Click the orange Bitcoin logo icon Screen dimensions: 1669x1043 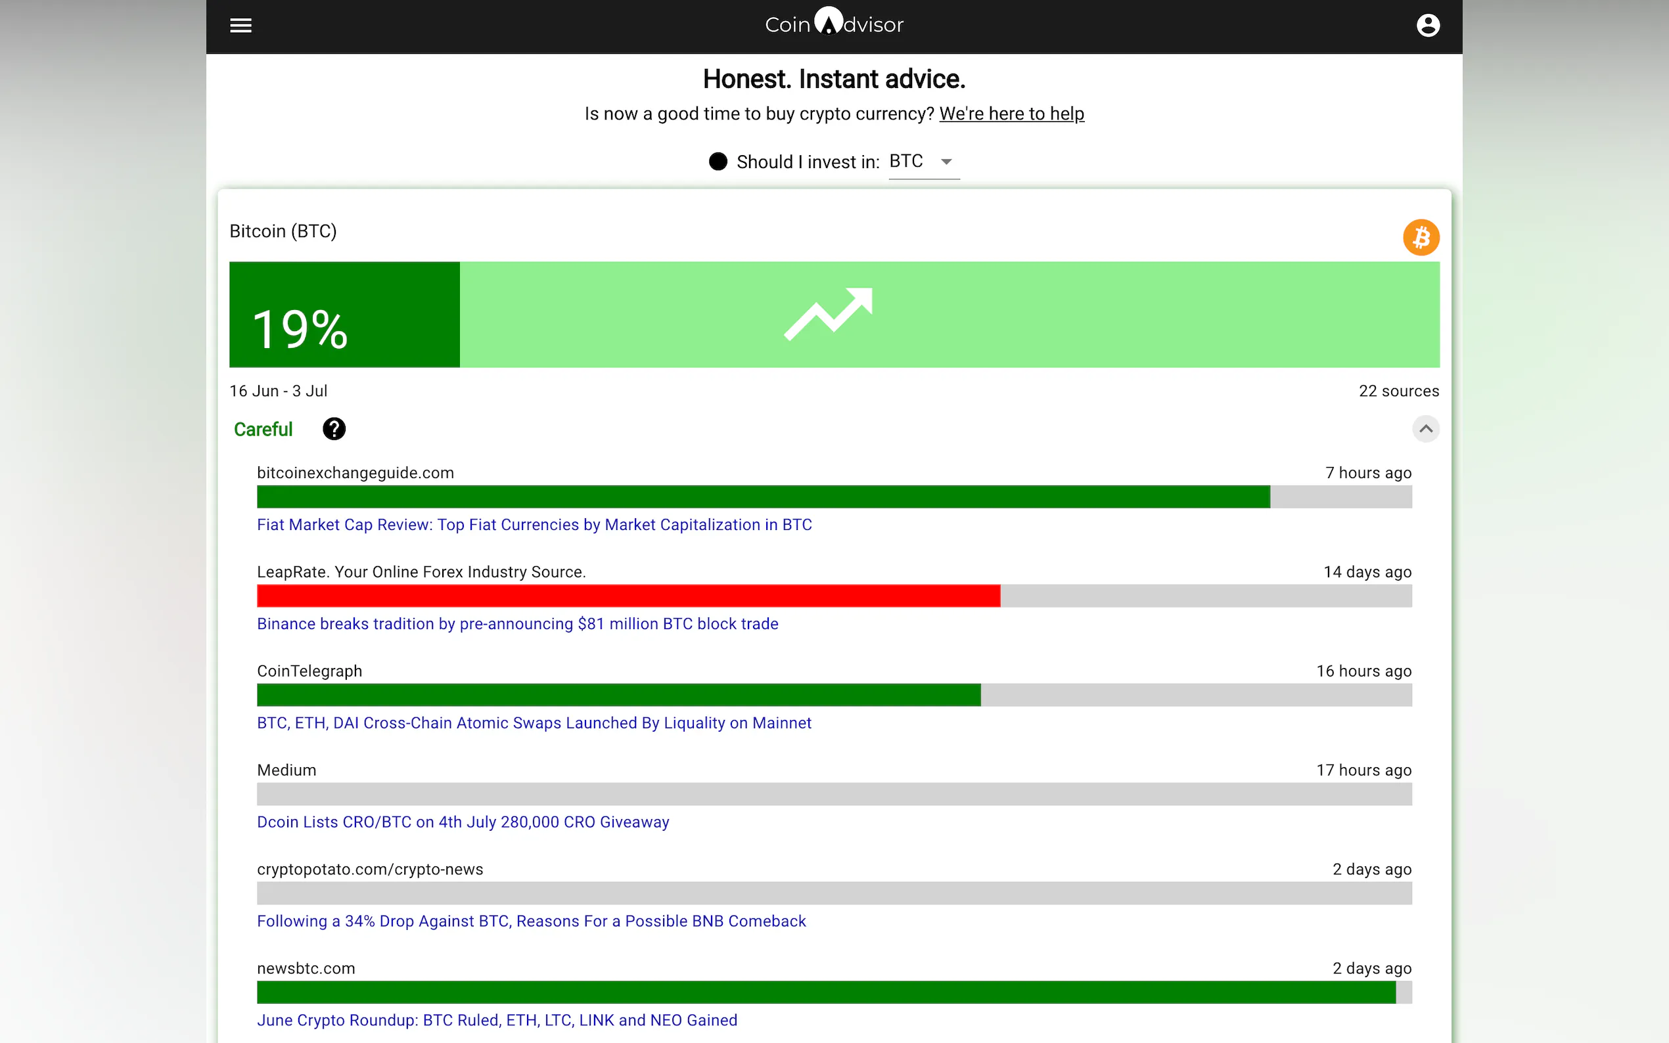click(1421, 237)
